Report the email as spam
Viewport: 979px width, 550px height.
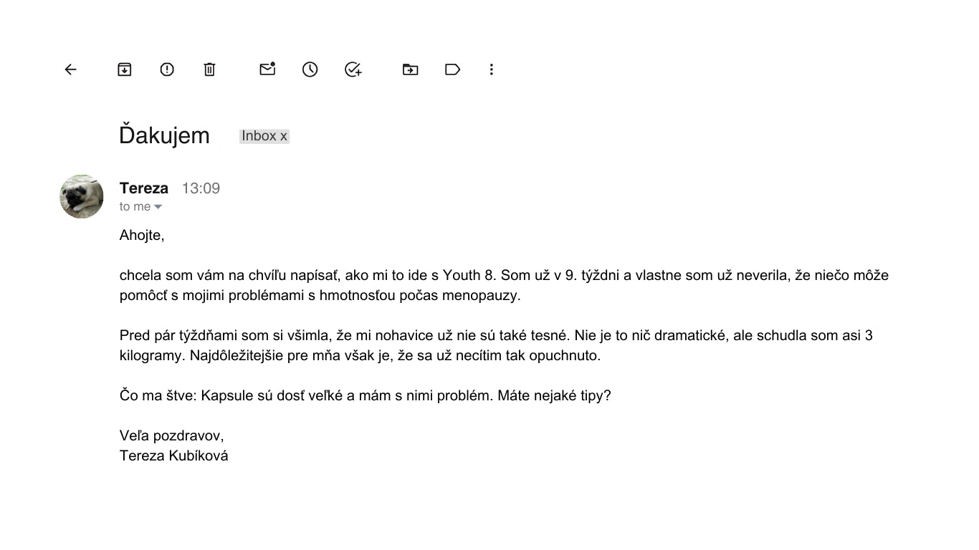pyautogui.click(x=167, y=69)
